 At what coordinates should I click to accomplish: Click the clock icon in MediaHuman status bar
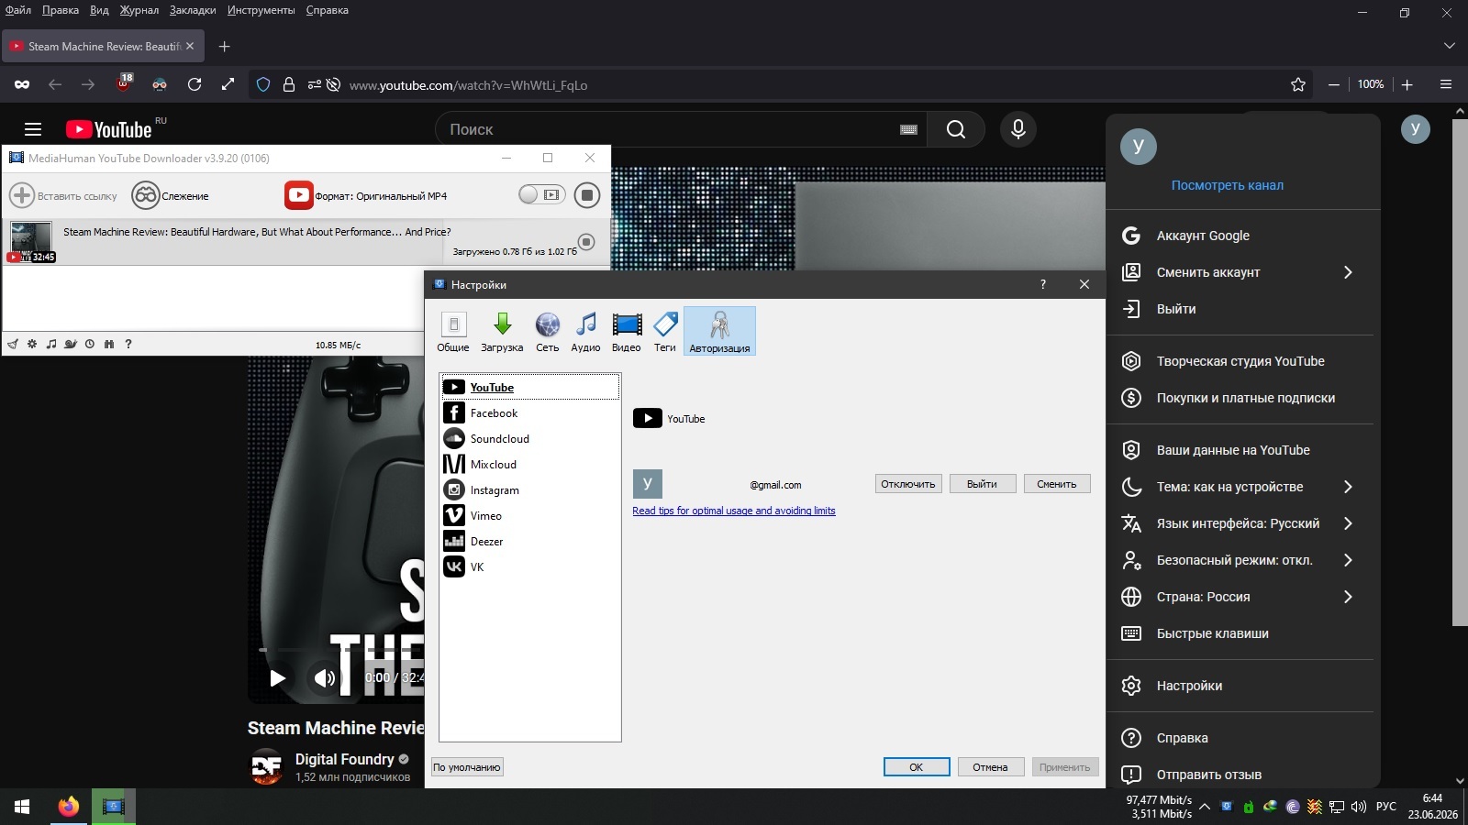coord(90,345)
